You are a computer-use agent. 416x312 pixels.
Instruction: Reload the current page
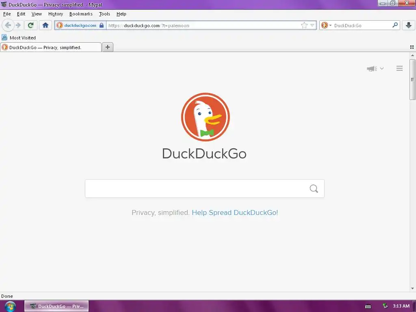30,26
